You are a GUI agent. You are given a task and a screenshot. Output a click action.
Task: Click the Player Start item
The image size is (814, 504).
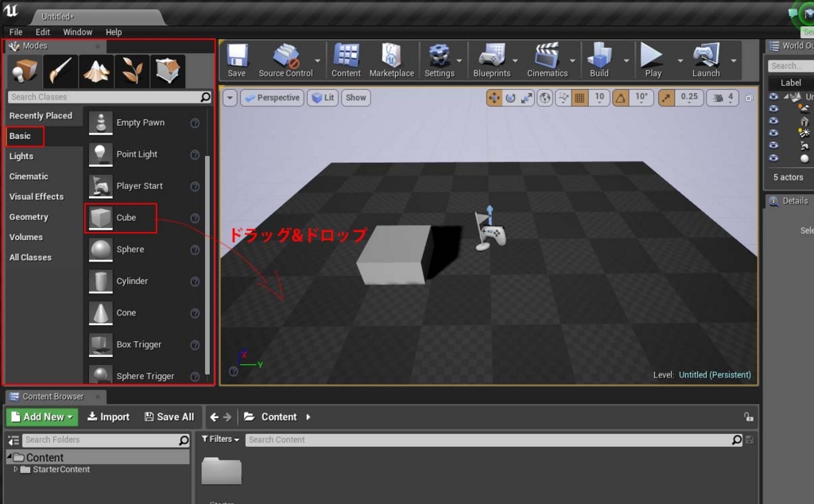142,186
